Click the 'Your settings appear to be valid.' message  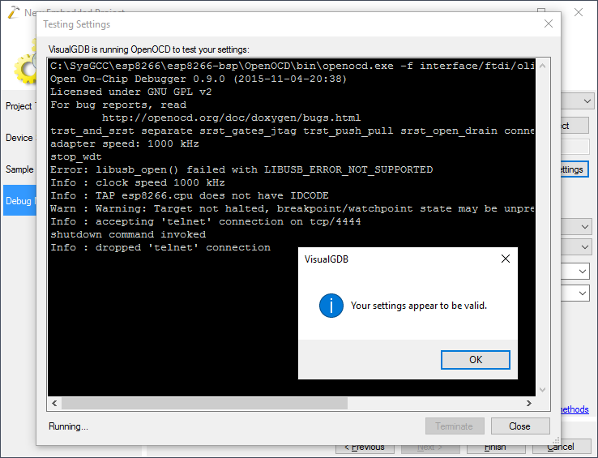click(419, 306)
